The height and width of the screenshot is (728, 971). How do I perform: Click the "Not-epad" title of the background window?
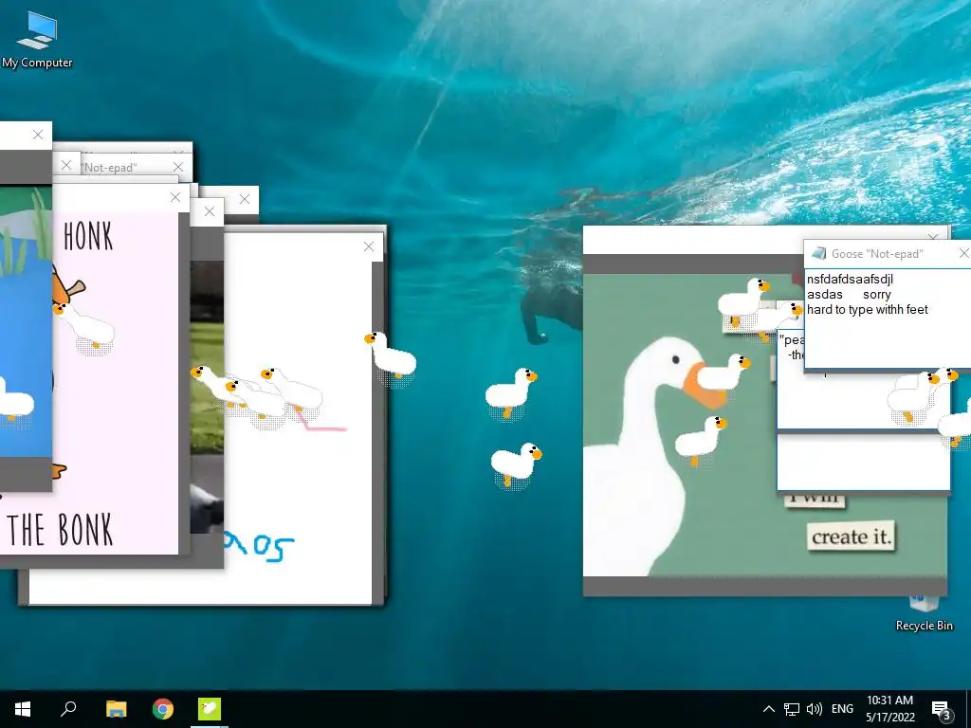[x=109, y=168]
